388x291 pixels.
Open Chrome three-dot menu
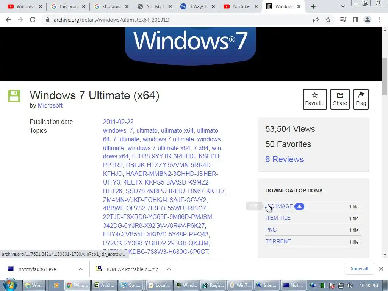(x=380, y=20)
